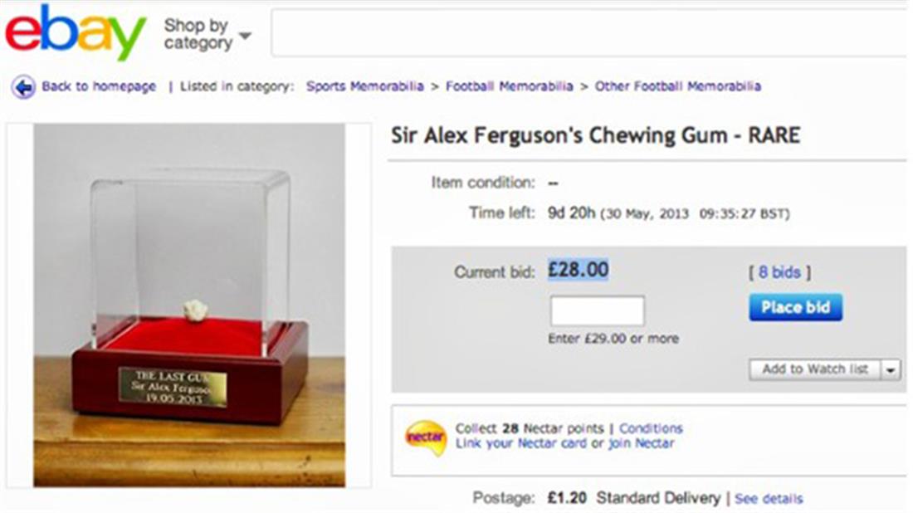
Task: Open the Shop by category dropdown
Action: (207, 34)
